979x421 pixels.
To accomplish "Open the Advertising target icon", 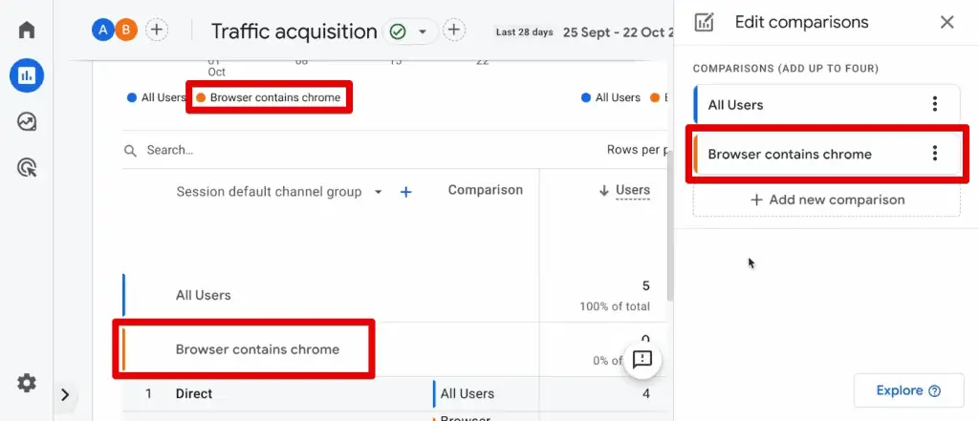I will (x=27, y=169).
